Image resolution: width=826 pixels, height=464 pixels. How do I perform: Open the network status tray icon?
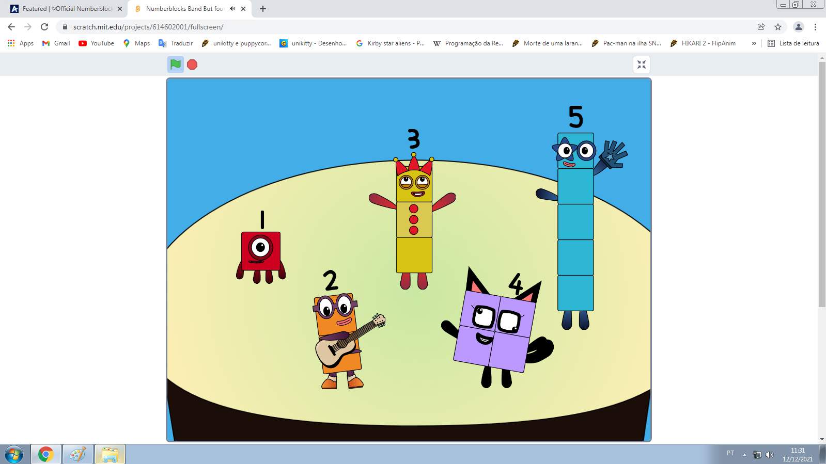tap(757, 455)
